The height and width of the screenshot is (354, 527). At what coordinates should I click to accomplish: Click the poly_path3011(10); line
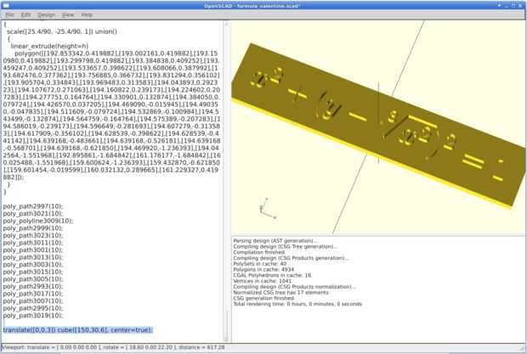(x=33, y=243)
